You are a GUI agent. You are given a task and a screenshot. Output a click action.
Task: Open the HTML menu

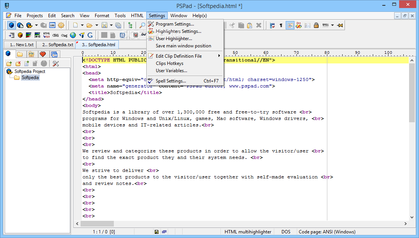click(137, 16)
